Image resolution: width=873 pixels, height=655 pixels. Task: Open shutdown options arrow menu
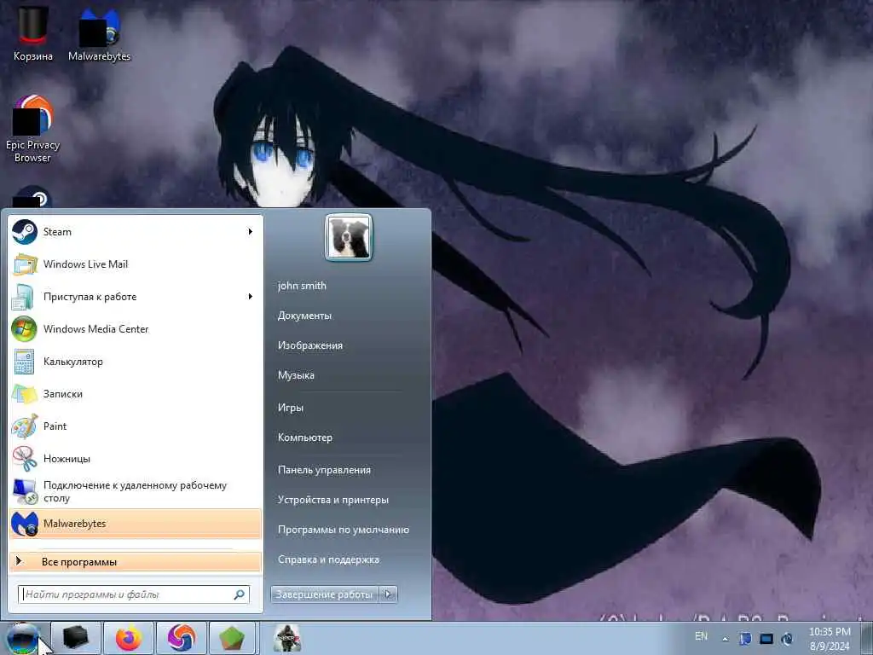tap(389, 594)
